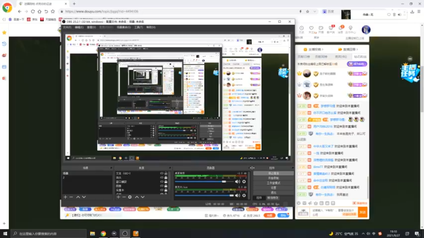The image size is (424, 238).
Task: Open browser downloads icon
Action: click(412, 11)
